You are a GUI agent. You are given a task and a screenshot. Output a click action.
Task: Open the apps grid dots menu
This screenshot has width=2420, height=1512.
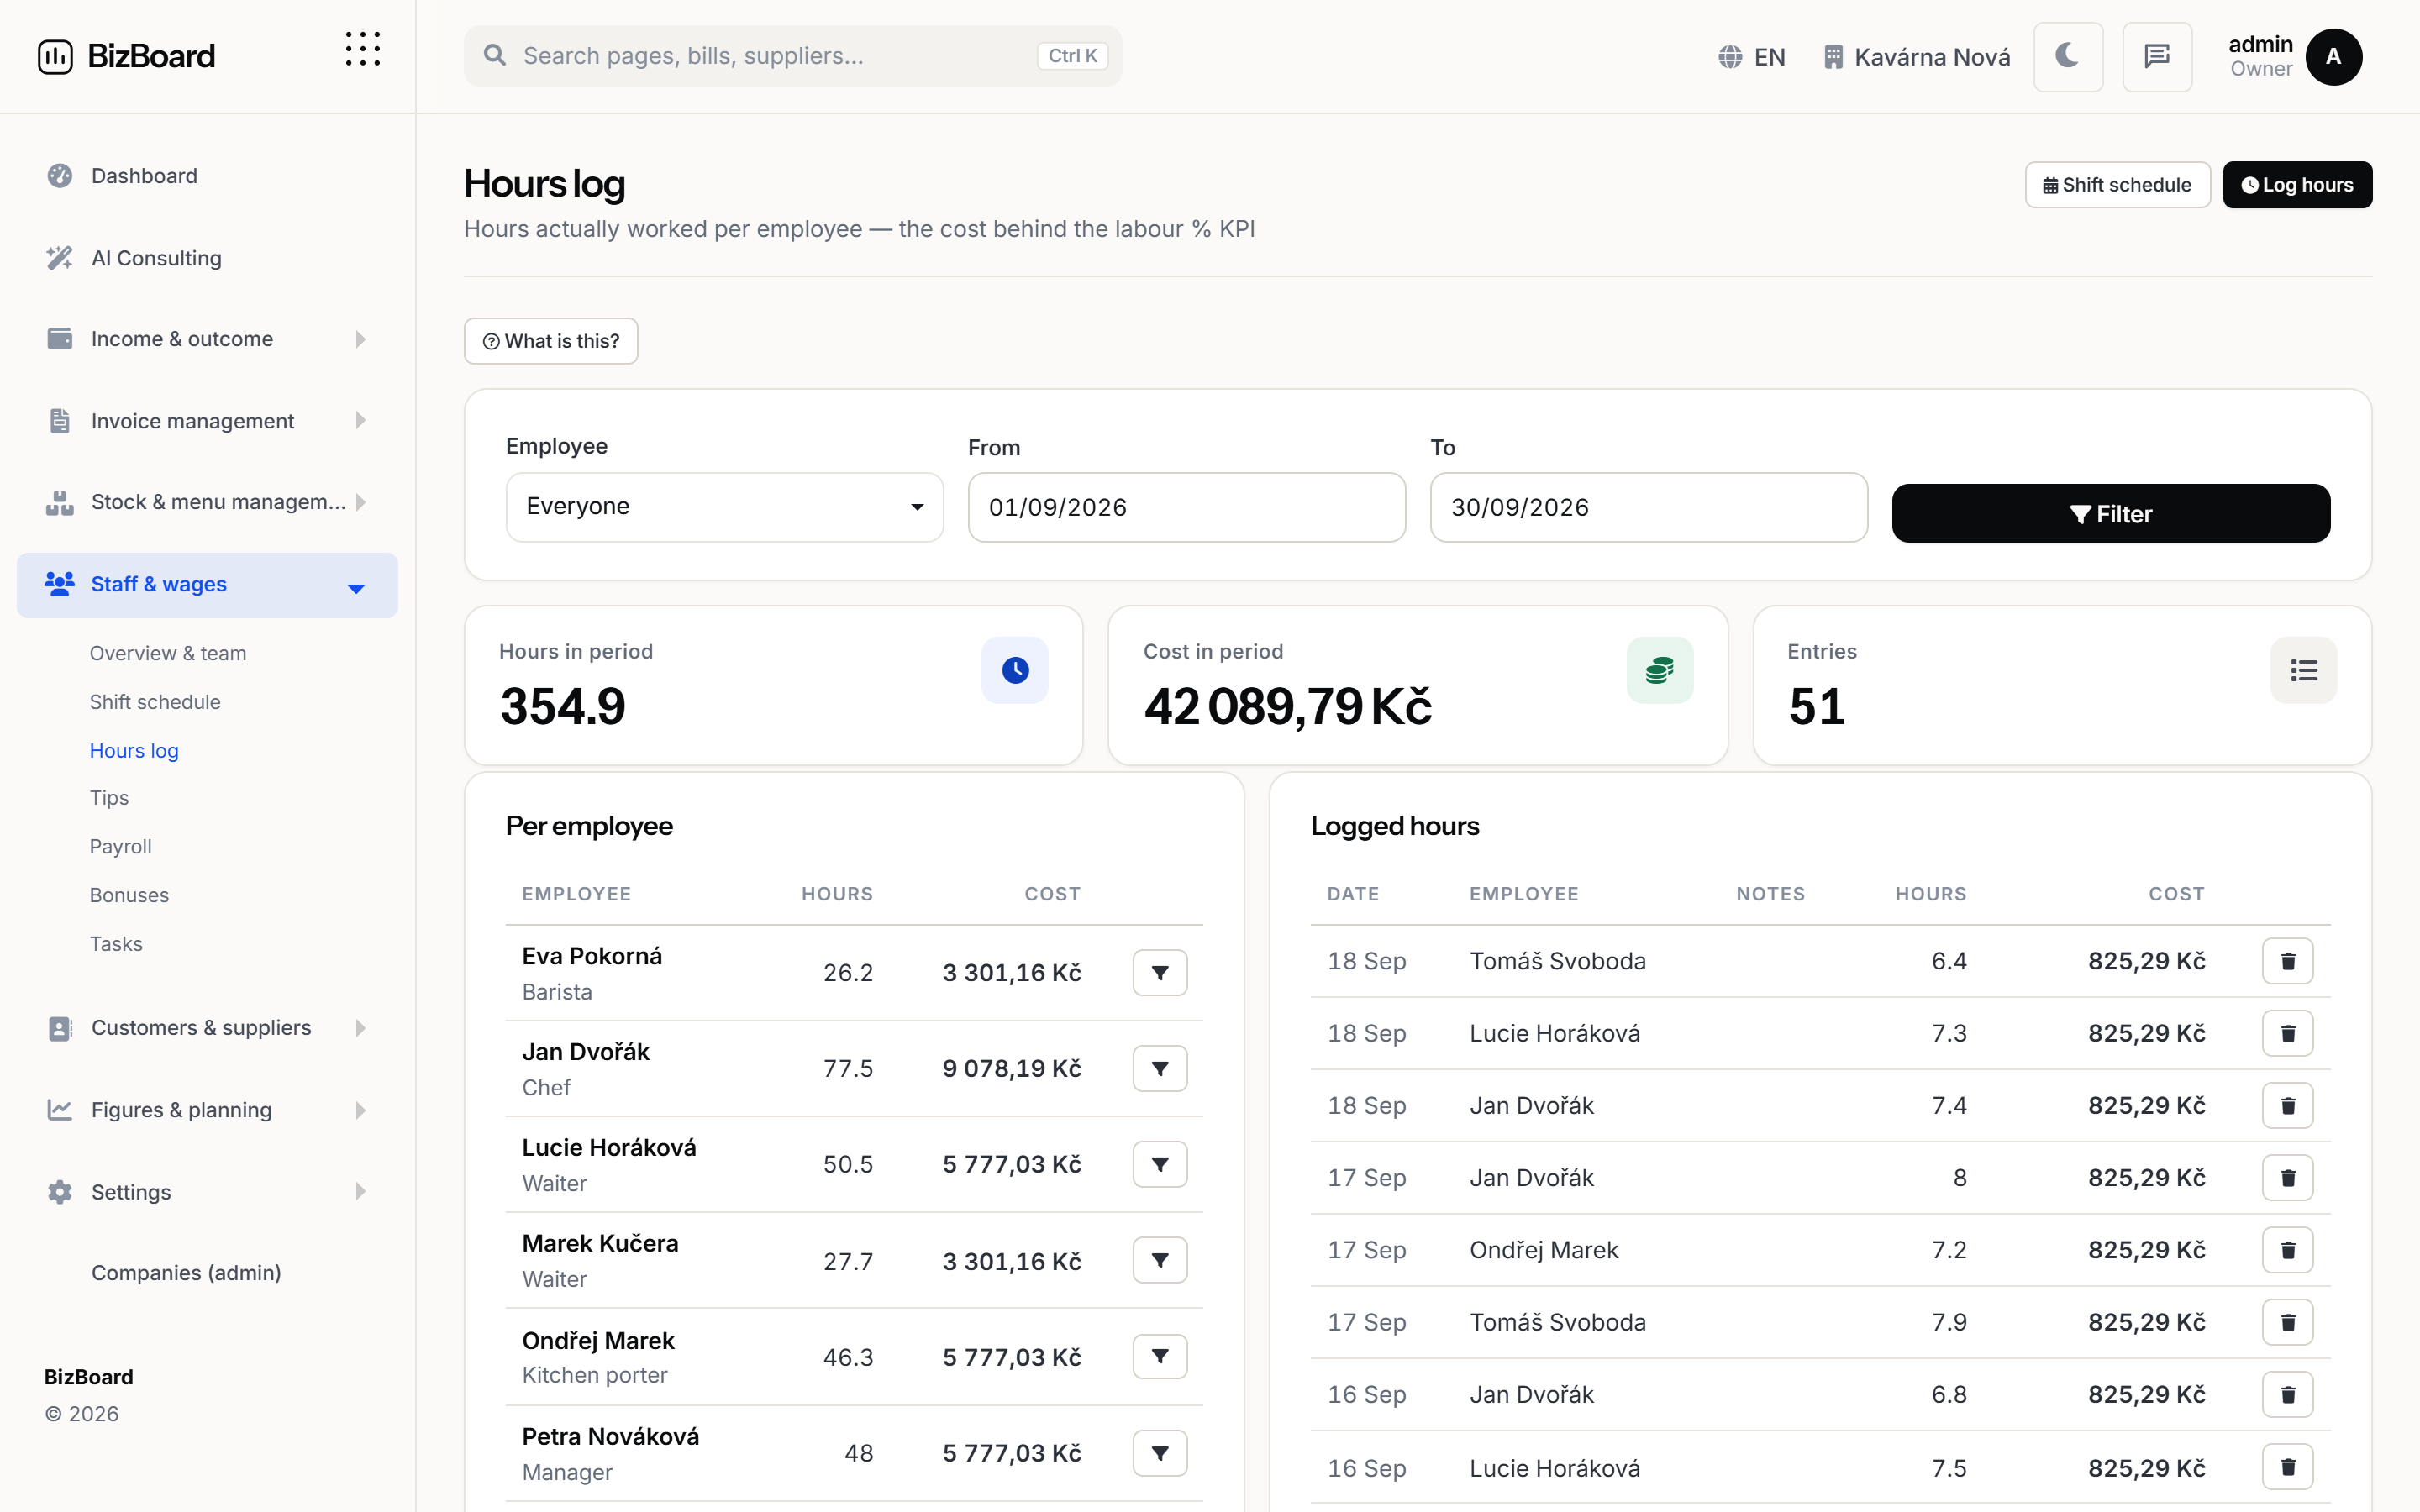363,49
